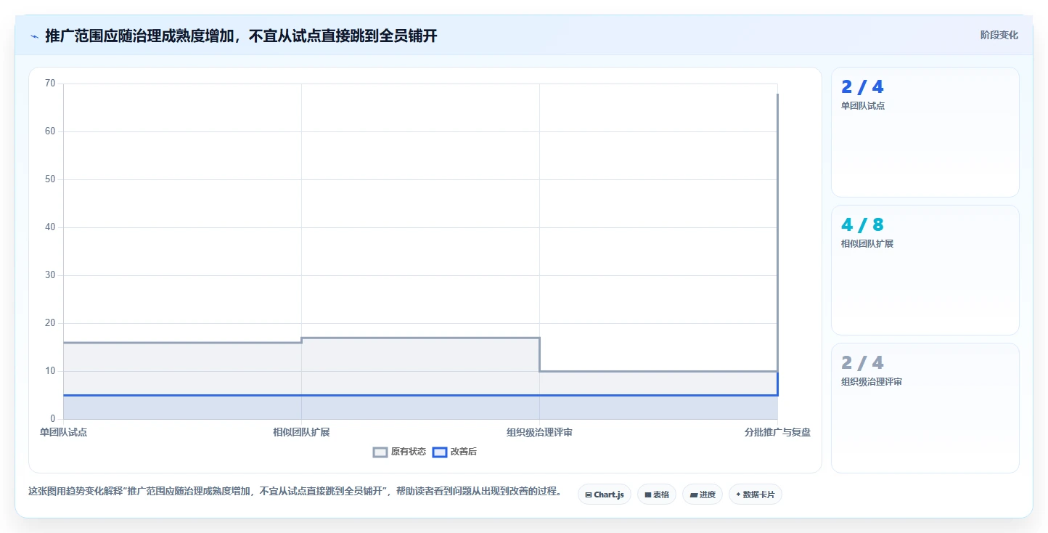Click the 阶段变化 label in header
The width and height of the screenshot is (1048, 533).
(999, 35)
